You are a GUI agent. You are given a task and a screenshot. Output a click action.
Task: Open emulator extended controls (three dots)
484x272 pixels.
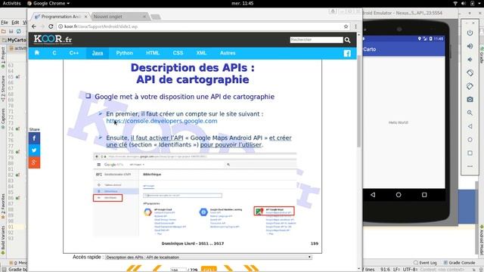coord(470,166)
